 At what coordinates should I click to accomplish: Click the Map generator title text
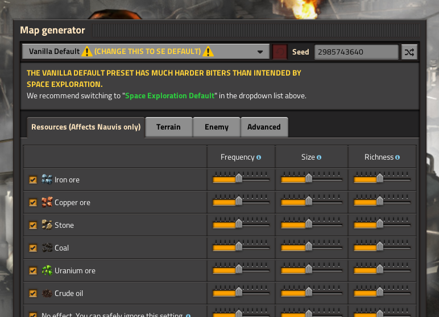(52, 30)
